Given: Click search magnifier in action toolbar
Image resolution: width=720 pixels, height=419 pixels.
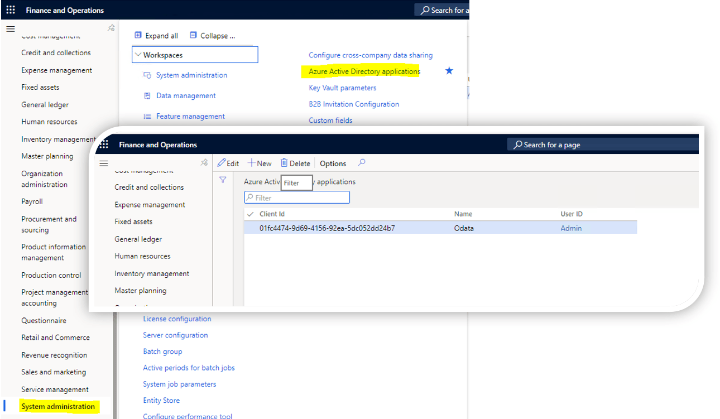Looking at the screenshot, I should click(x=362, y=163).
